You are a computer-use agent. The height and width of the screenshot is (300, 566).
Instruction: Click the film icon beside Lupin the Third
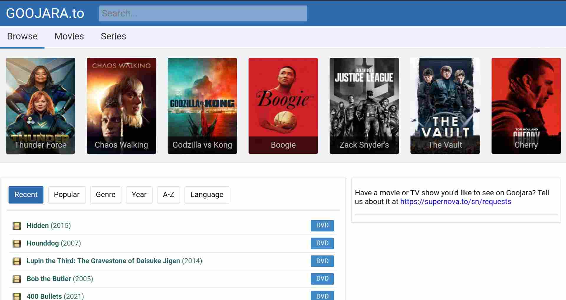point(17,261)
